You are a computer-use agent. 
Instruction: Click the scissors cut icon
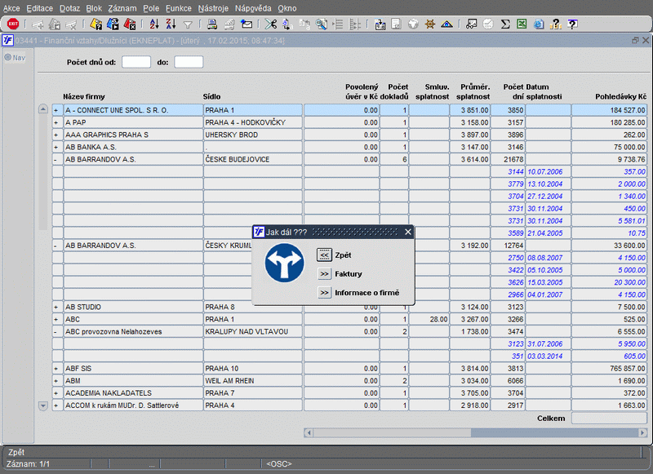[x=271, y=24]
